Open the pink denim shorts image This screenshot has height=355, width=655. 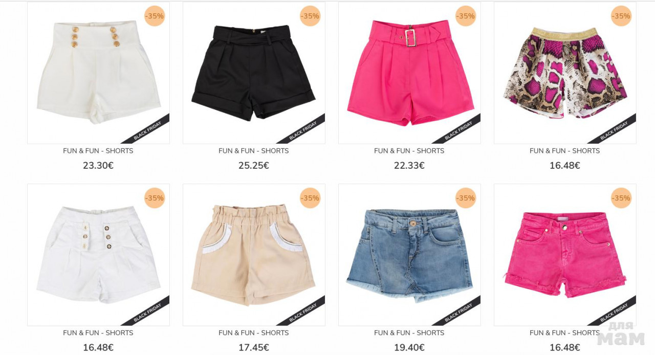565,255
